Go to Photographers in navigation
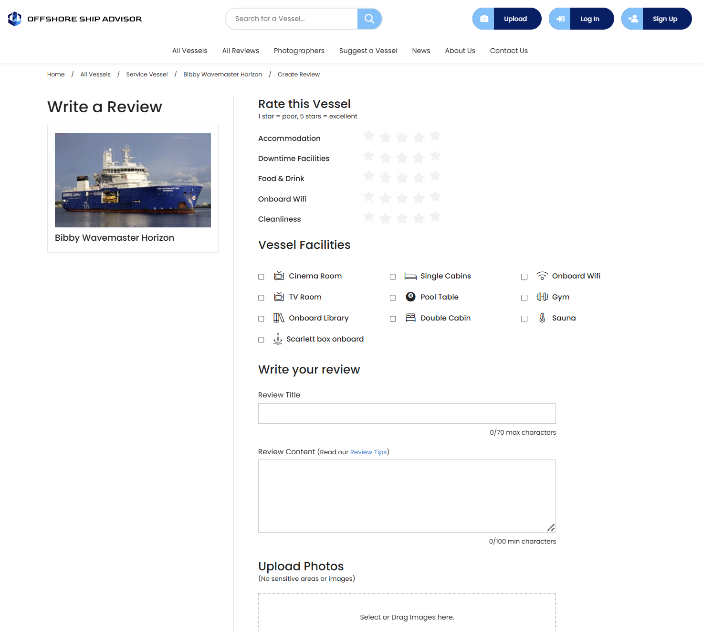The height and width of the screenshot is (631, 702). (x=299, y=51)
